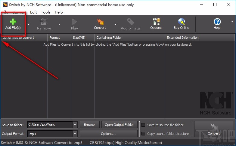Open the Help menu in menu bar
Image resolution: width=236 pixels, height=146 pixels.
point(59,12)
